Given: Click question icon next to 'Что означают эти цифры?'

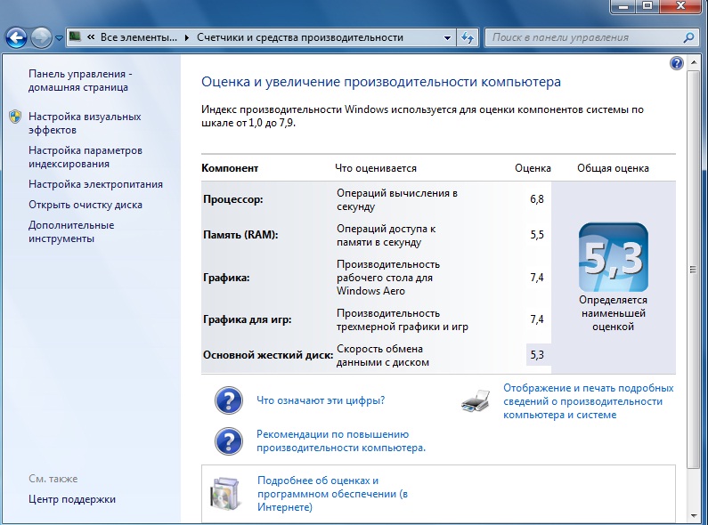Looking at the screenshot, I should tap(229, 400).
